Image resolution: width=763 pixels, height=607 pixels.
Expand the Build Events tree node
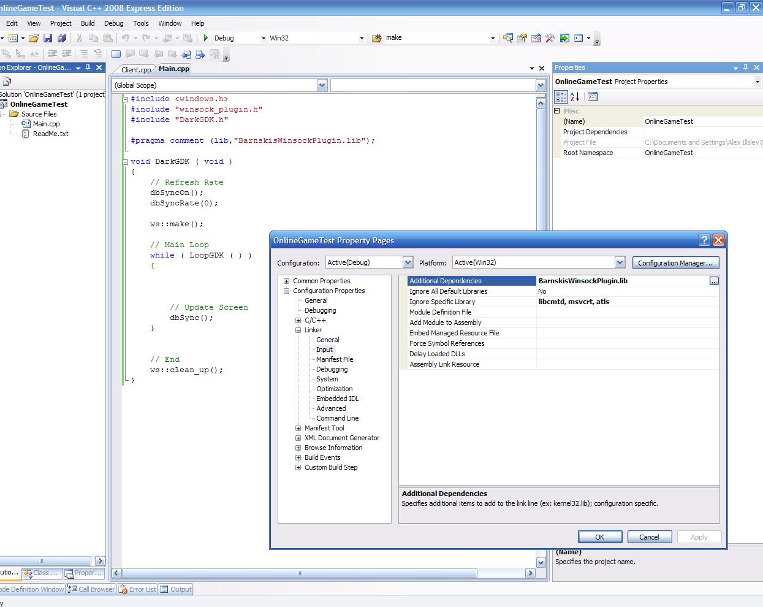point(298,457)
